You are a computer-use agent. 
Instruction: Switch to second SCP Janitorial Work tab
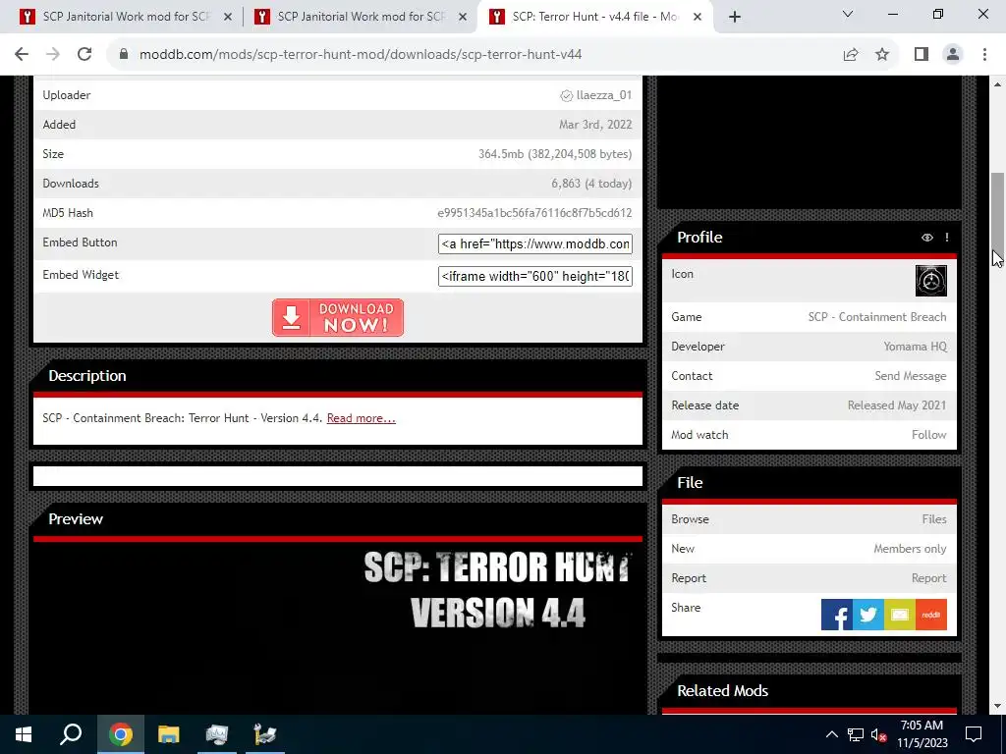[x=360, y=17]
